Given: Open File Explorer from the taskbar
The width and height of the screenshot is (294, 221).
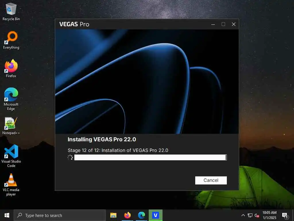Looking at the screenshot, I should (x=113, y=215).
